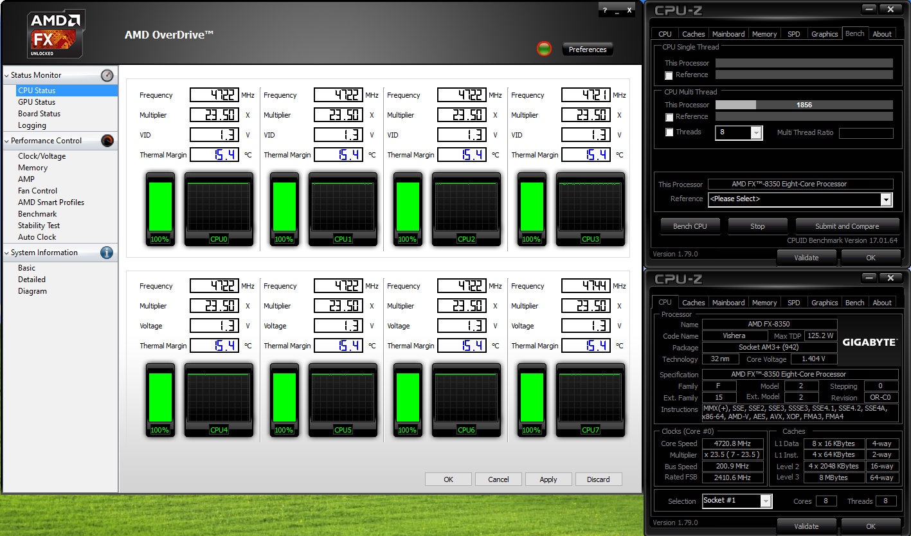Open GPU Status in sidebar
Image resolution: width=911 pixels, height=536 pixels.
coord(37,102)
